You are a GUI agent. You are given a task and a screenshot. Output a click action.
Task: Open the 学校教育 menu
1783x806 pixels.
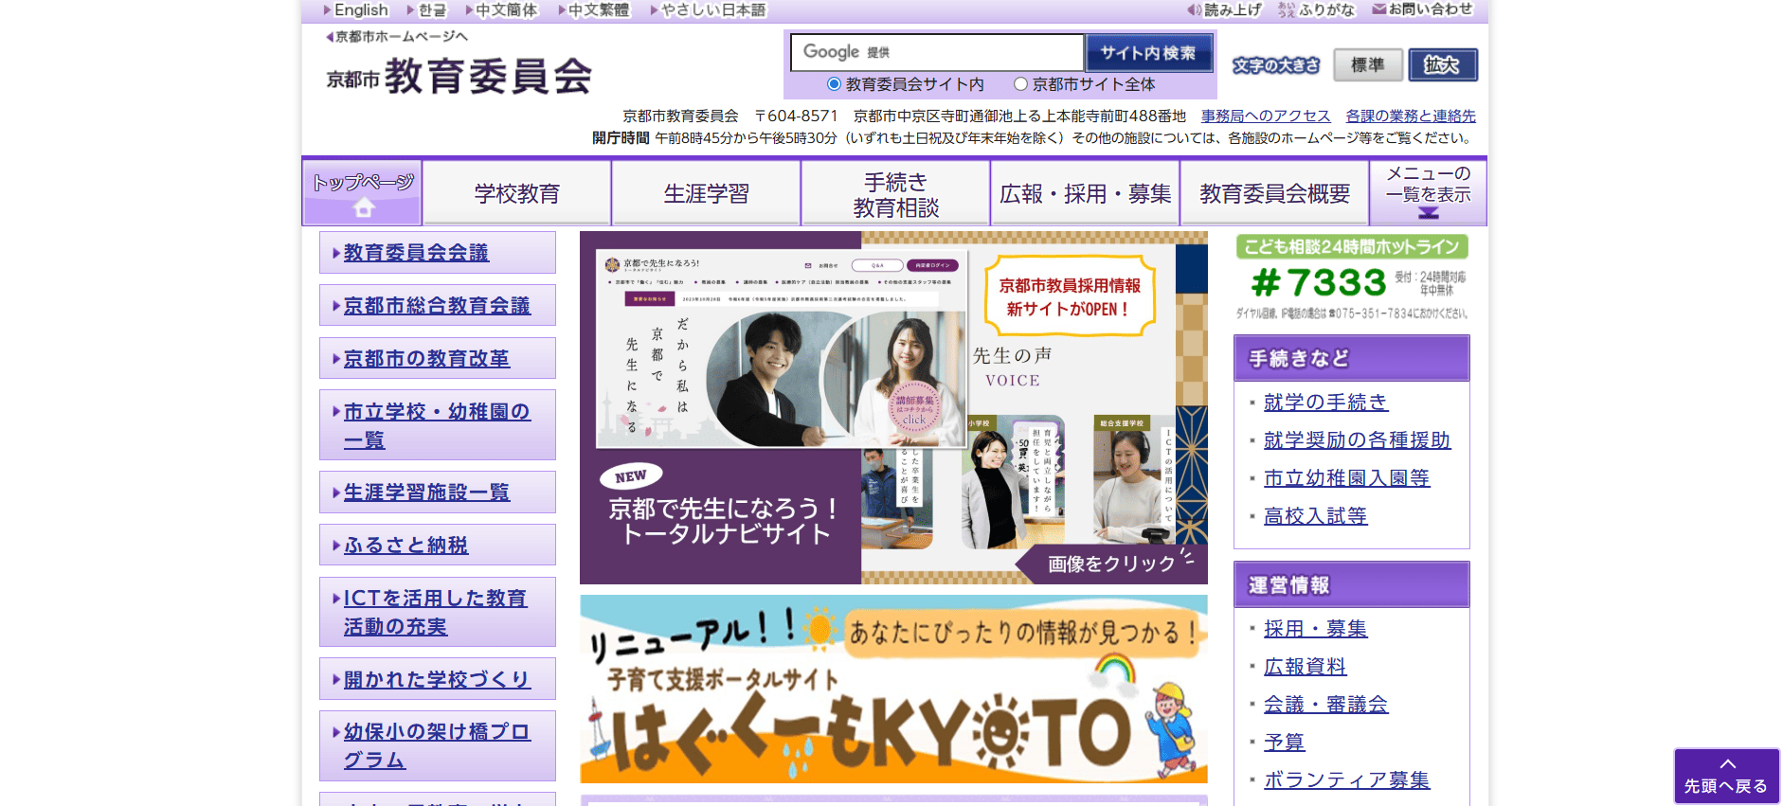[516, 194]
